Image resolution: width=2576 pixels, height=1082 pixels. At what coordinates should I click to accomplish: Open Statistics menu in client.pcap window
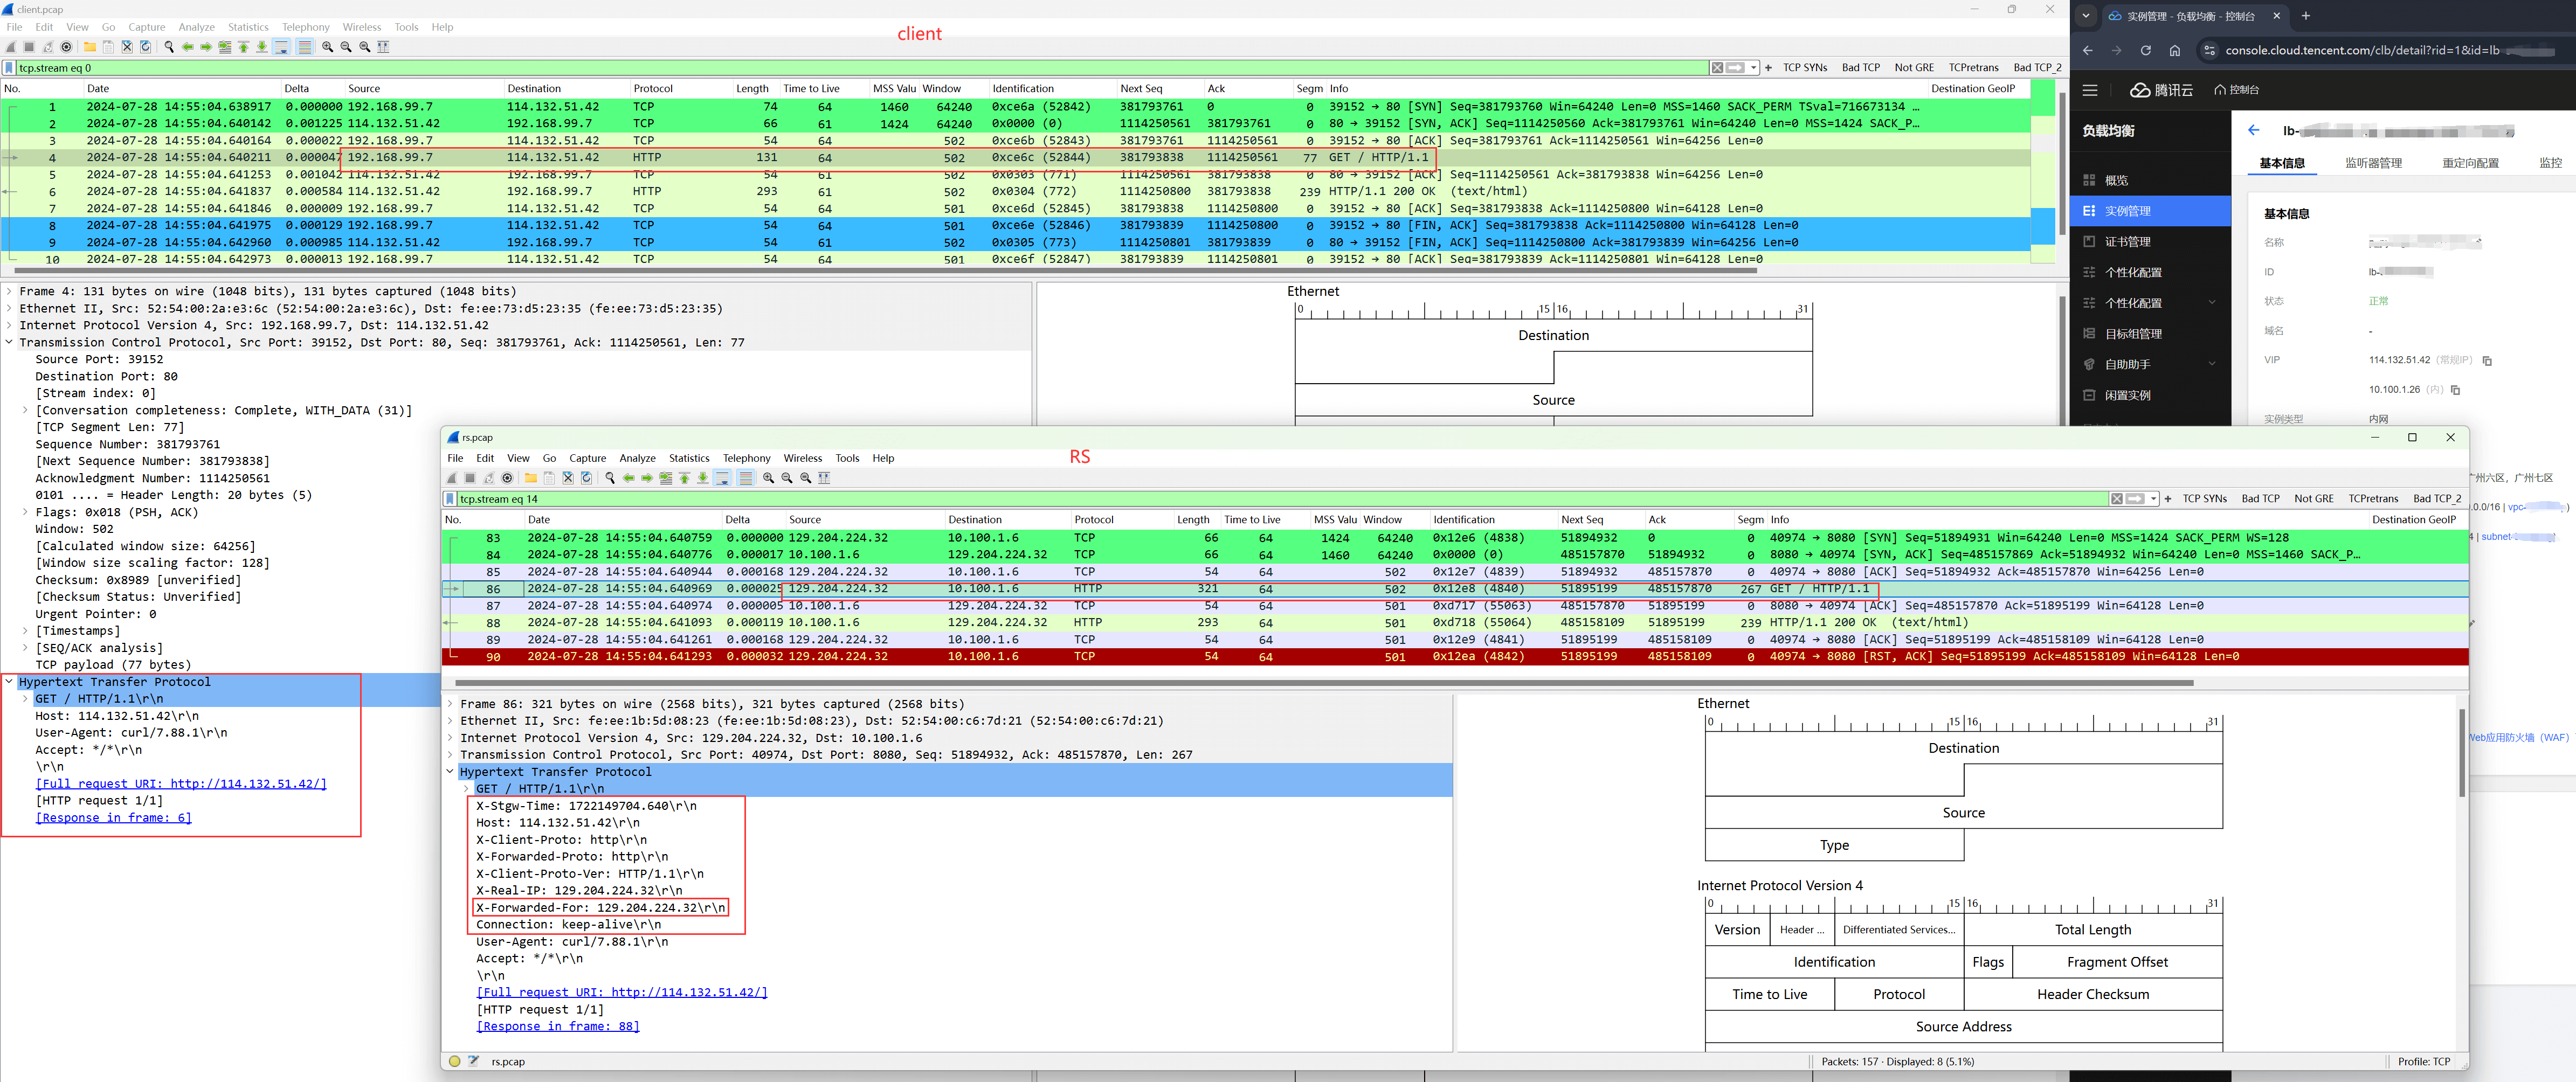coord(248,27)
